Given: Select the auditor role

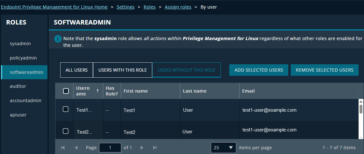Looking at the screenshot, I should tap(25, 86).
